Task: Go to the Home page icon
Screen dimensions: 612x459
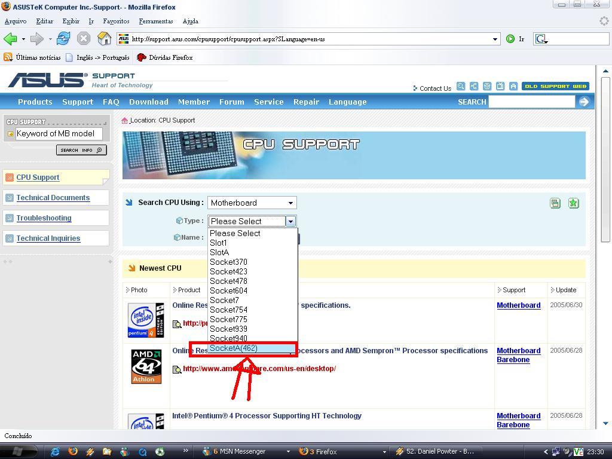Action: [104, 39]
